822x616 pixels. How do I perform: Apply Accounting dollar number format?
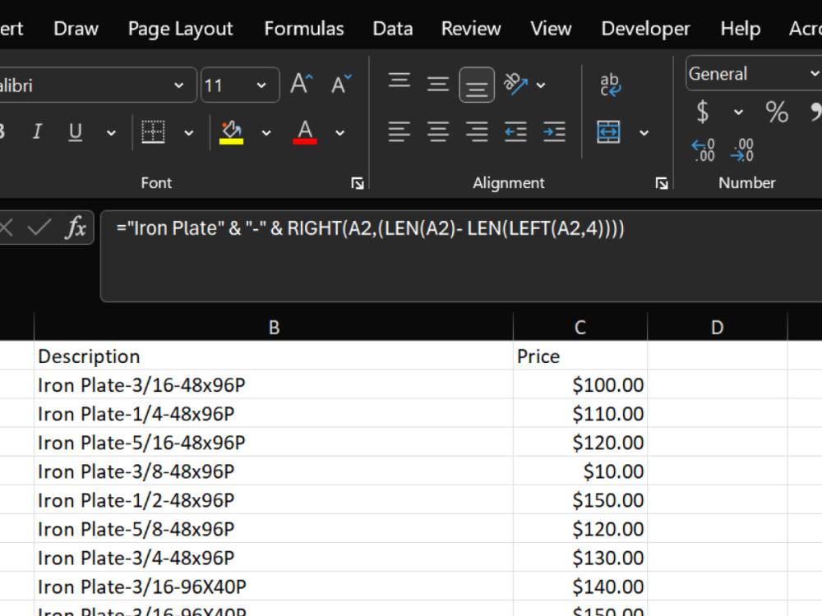[703, 112]
